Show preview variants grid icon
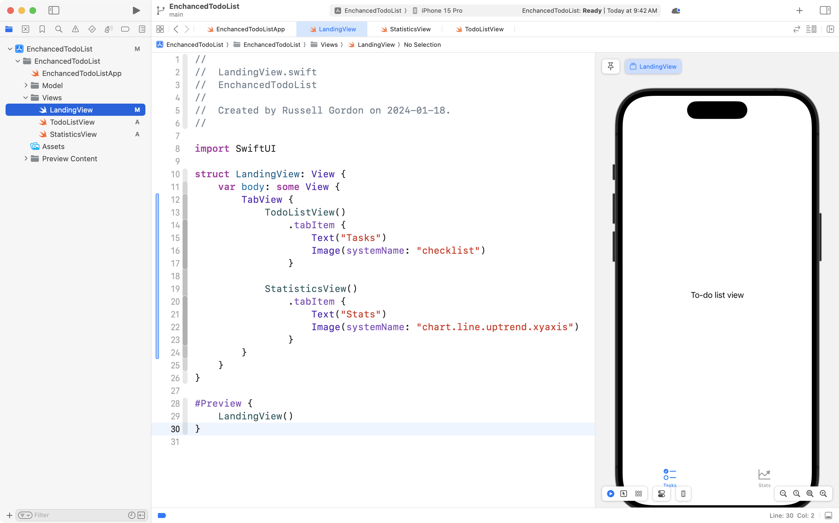This screenshot has width=839, height=523. tap(638, 494)
